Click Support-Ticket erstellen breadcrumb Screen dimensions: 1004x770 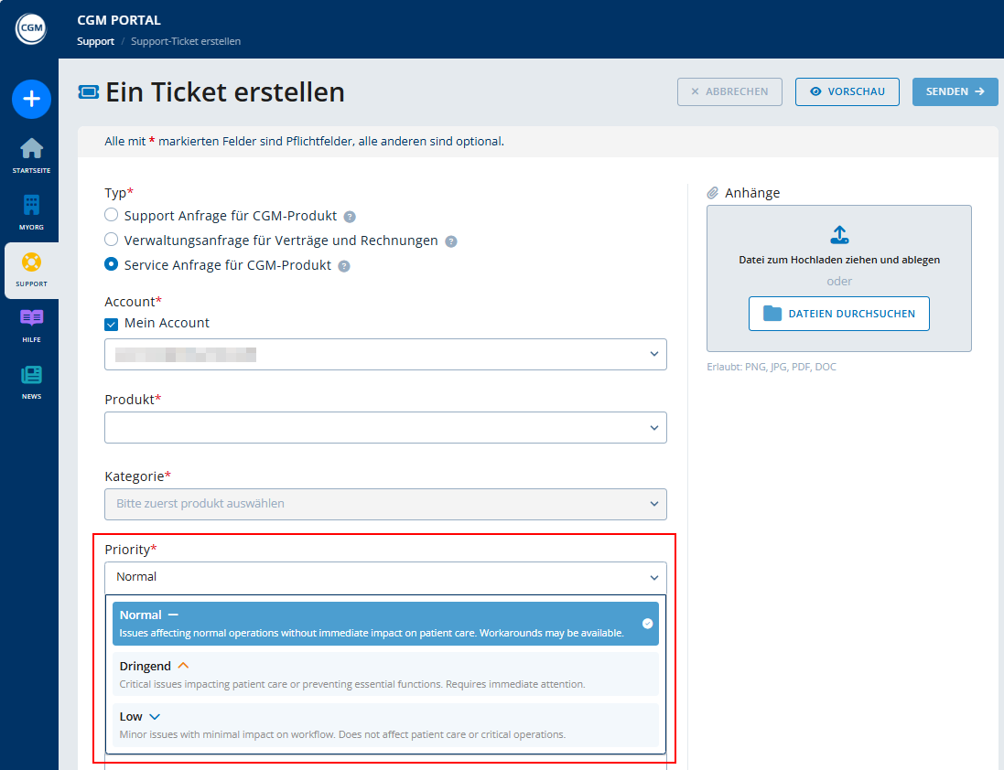coord(186,41)
